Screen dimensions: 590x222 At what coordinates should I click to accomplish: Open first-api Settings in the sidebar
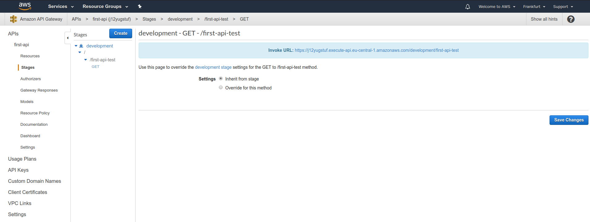tap(27, 147)
